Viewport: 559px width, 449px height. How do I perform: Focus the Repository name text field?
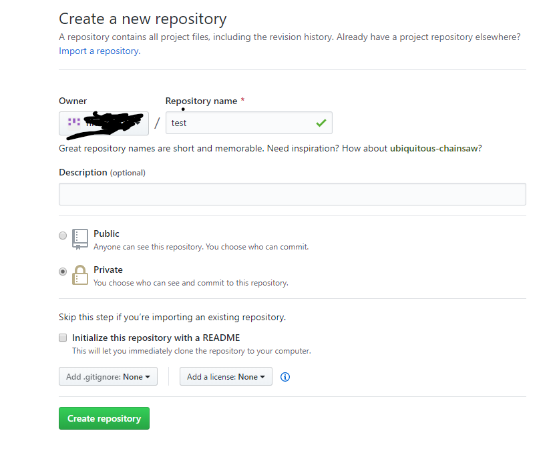(240, 123)
